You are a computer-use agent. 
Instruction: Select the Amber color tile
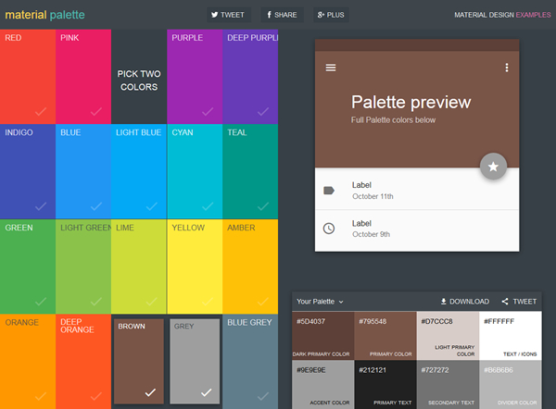tap(250, 266)
